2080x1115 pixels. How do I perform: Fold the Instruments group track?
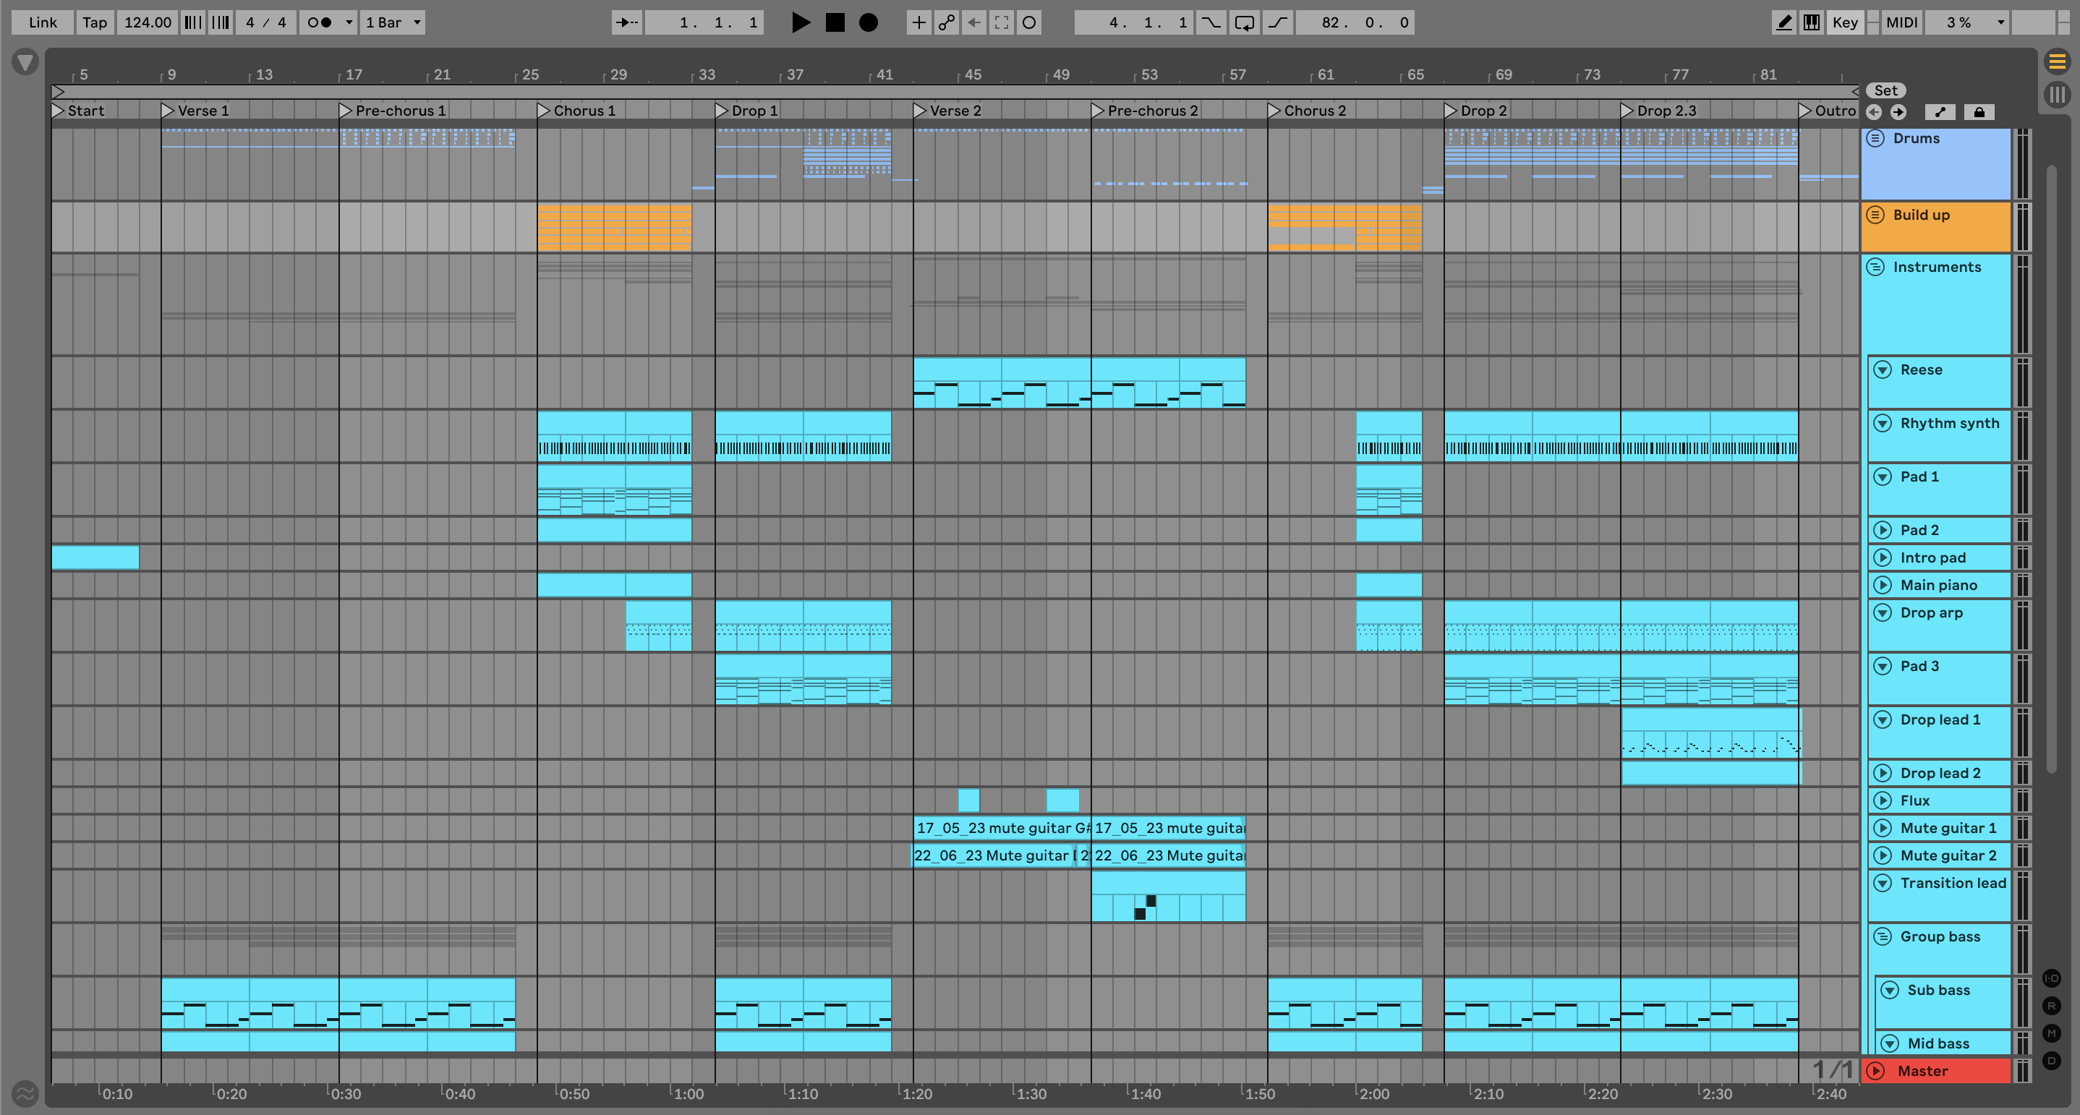coord(1875,268)
